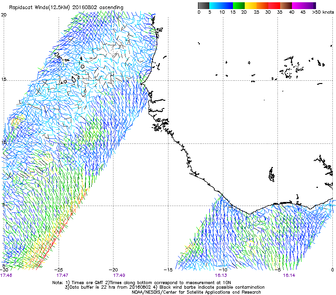Viewport: 336px width, 295px height.
Task: Select the gray 0–5 knots legend segment
Action: tap(203, 5)
